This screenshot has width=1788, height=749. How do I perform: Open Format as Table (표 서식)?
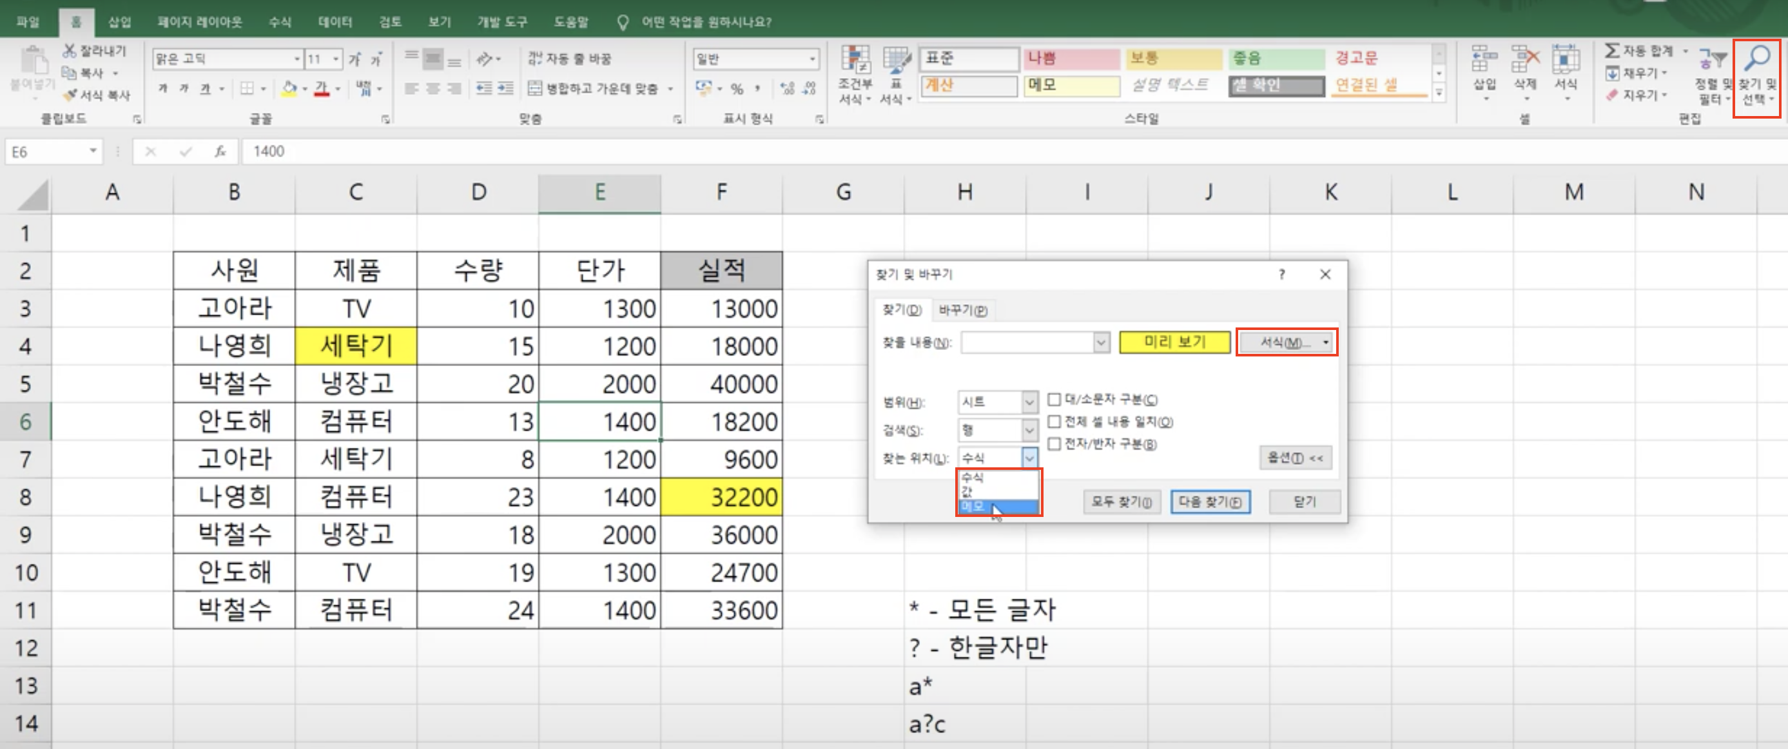896,75
